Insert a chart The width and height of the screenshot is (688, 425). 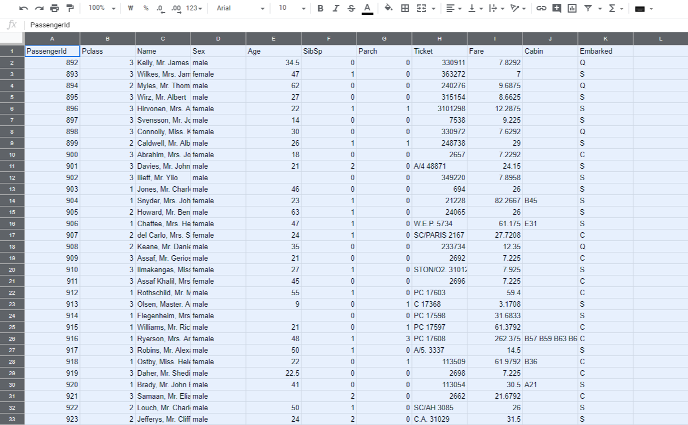(572, 8)
